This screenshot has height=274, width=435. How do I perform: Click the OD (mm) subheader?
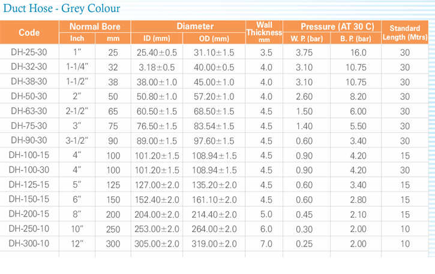214,38
